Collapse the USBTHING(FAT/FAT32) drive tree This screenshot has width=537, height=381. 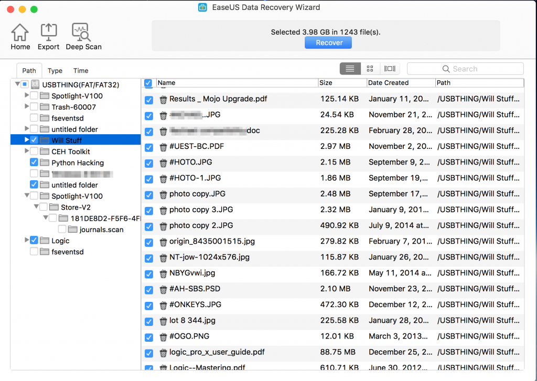click(x=17, y=84)
